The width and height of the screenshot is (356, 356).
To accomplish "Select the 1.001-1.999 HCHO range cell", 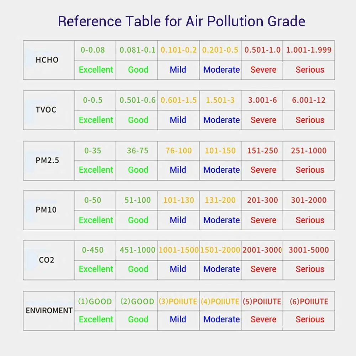I will tap(309, 50).
